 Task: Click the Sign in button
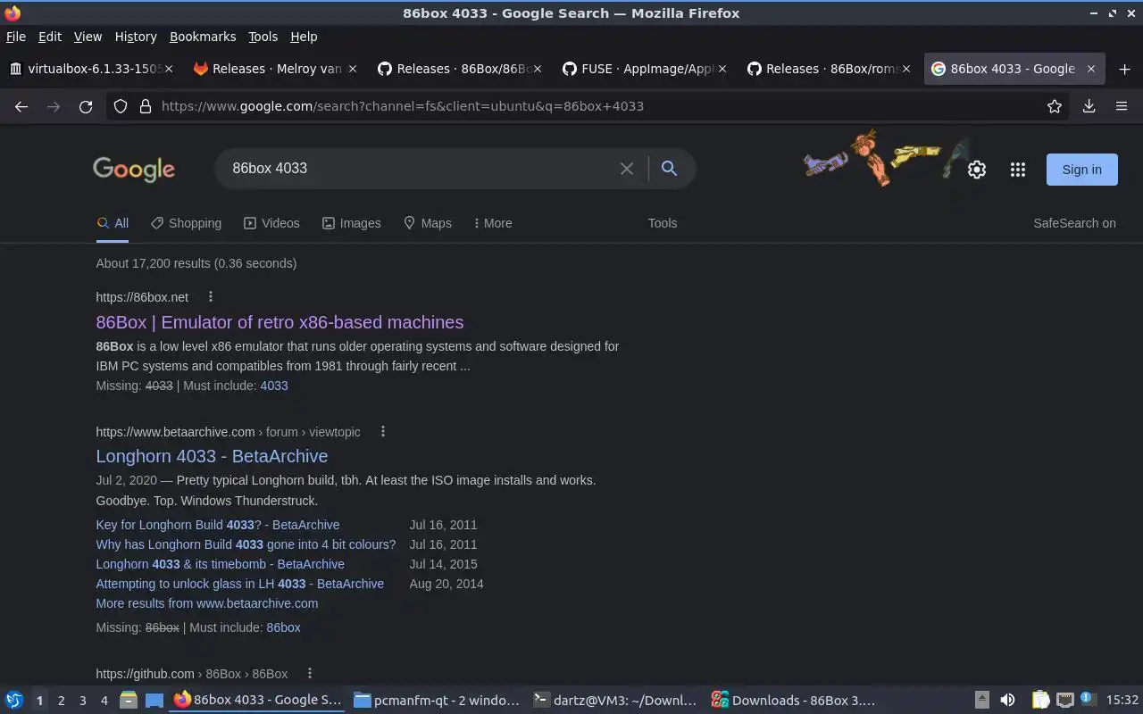tap(1081, 170)
